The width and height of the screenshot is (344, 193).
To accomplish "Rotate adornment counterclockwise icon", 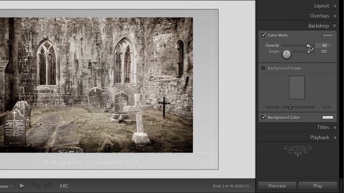I will tap(36, 186).
